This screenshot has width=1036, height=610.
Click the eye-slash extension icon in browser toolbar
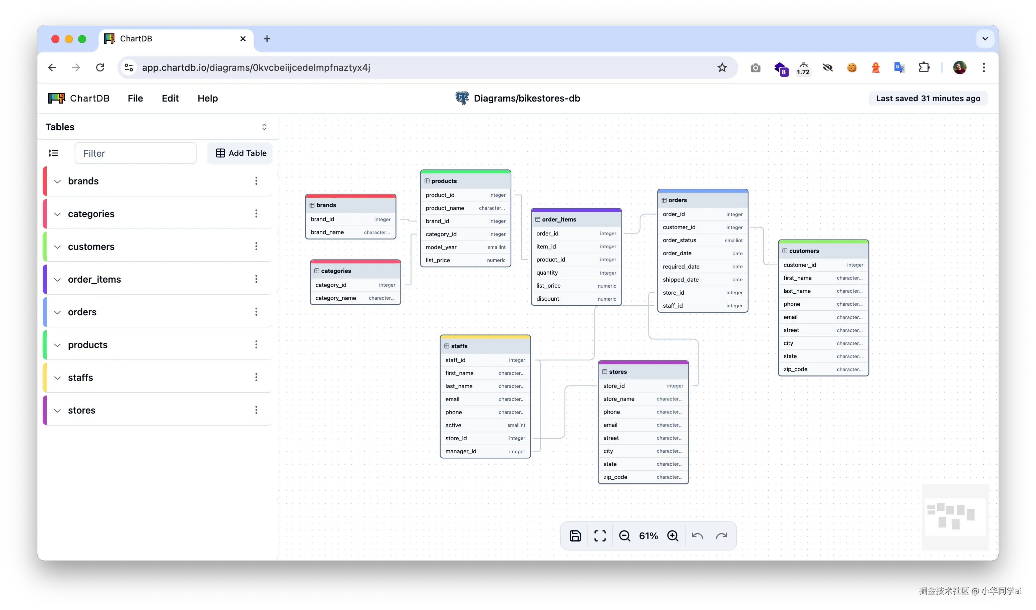[828, 67]
